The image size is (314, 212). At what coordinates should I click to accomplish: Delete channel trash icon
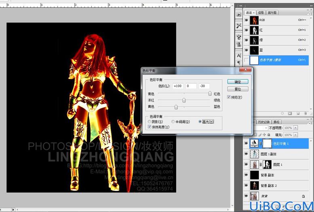[305, 114]
